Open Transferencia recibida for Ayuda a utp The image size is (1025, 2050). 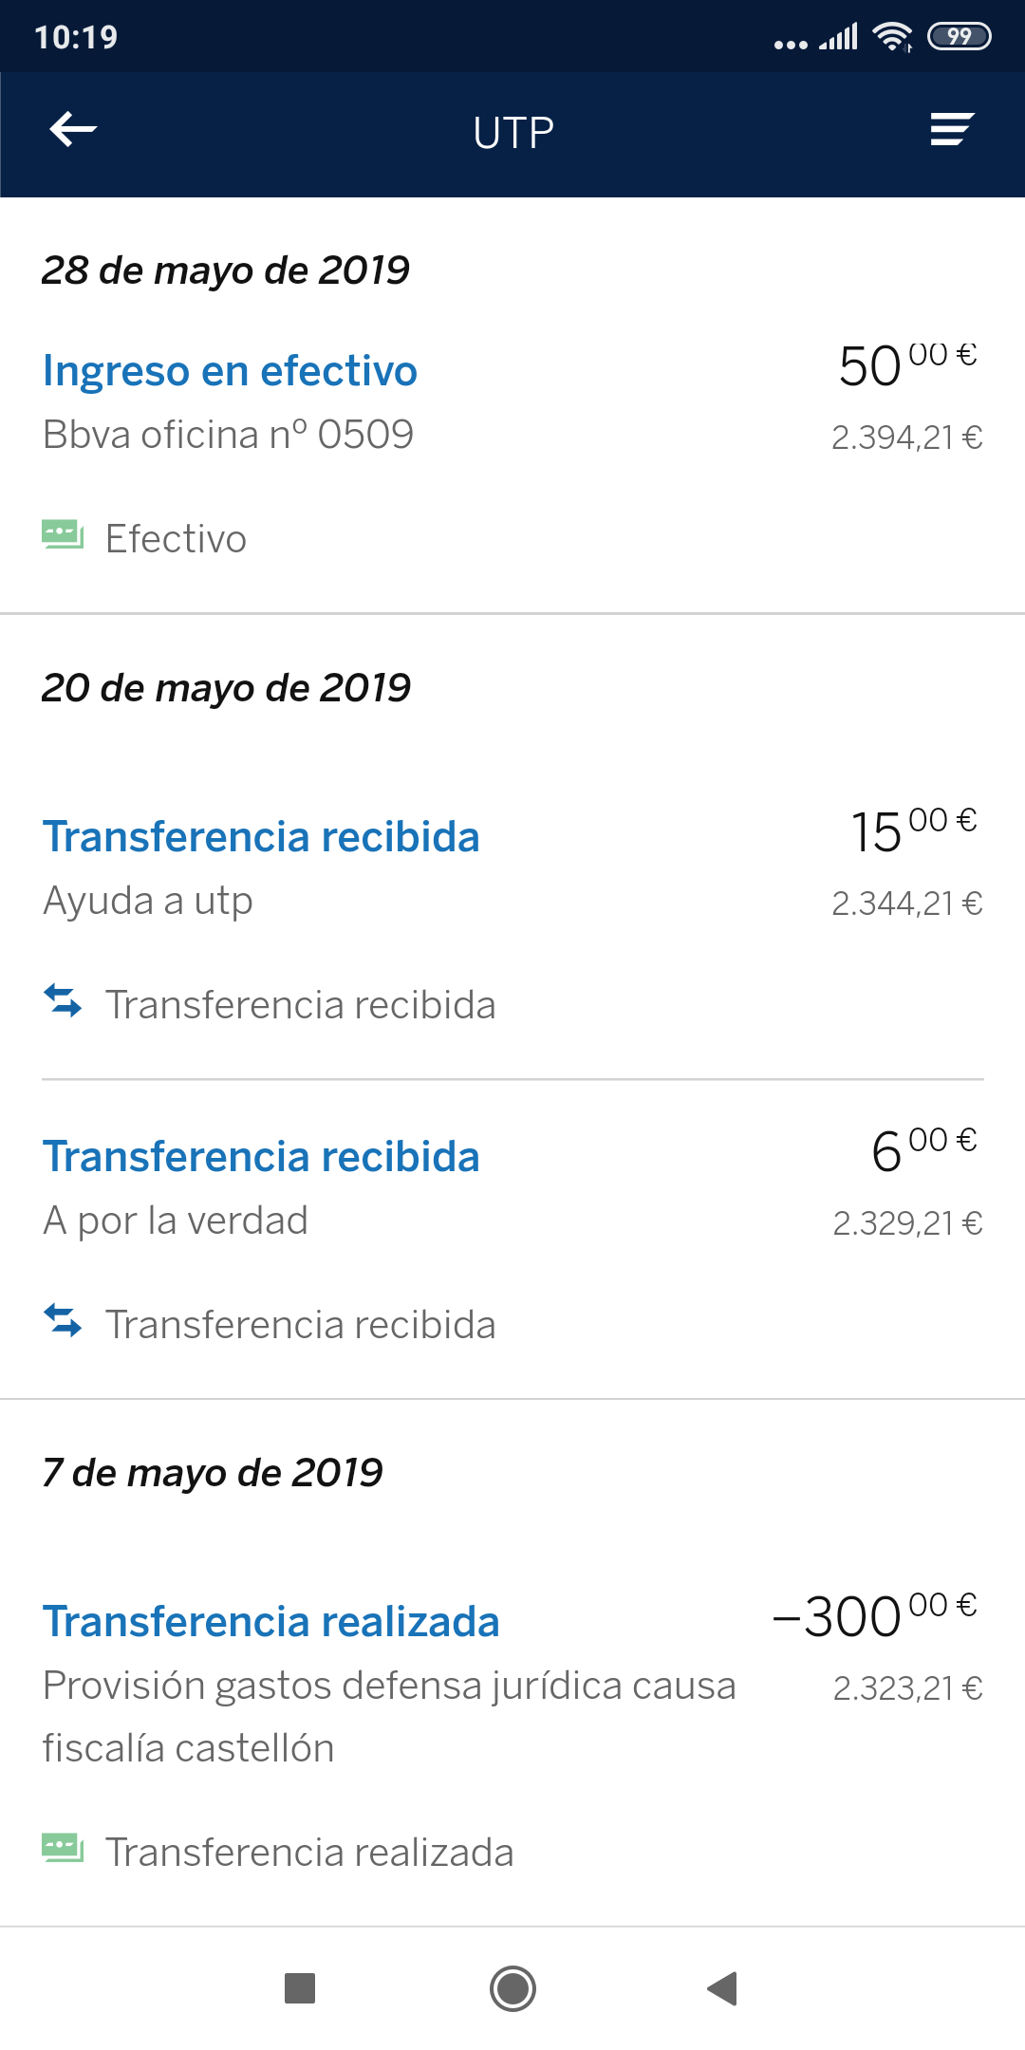(261, 837)
